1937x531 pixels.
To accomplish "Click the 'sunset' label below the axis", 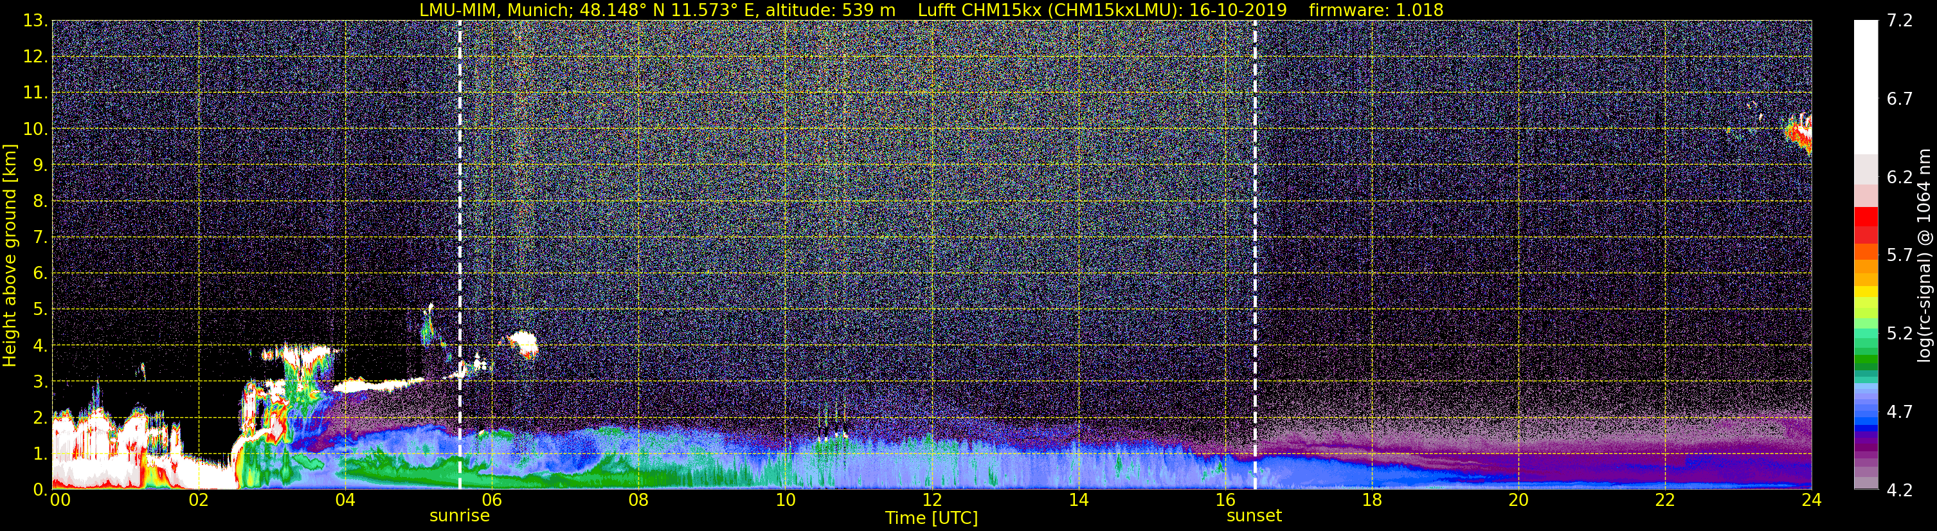I will click(1254, 516).
